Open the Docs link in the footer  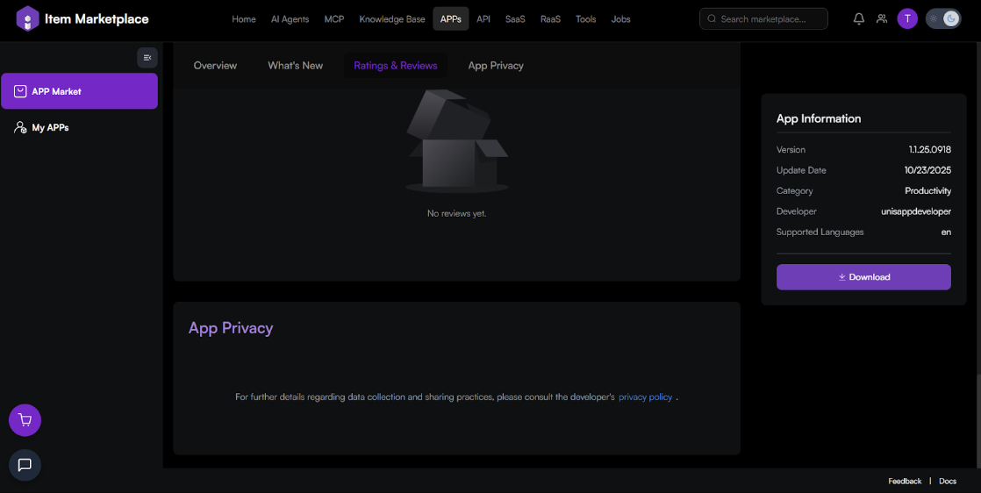948,481
